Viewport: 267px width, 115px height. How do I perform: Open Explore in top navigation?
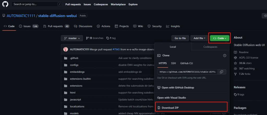point(133,4)
